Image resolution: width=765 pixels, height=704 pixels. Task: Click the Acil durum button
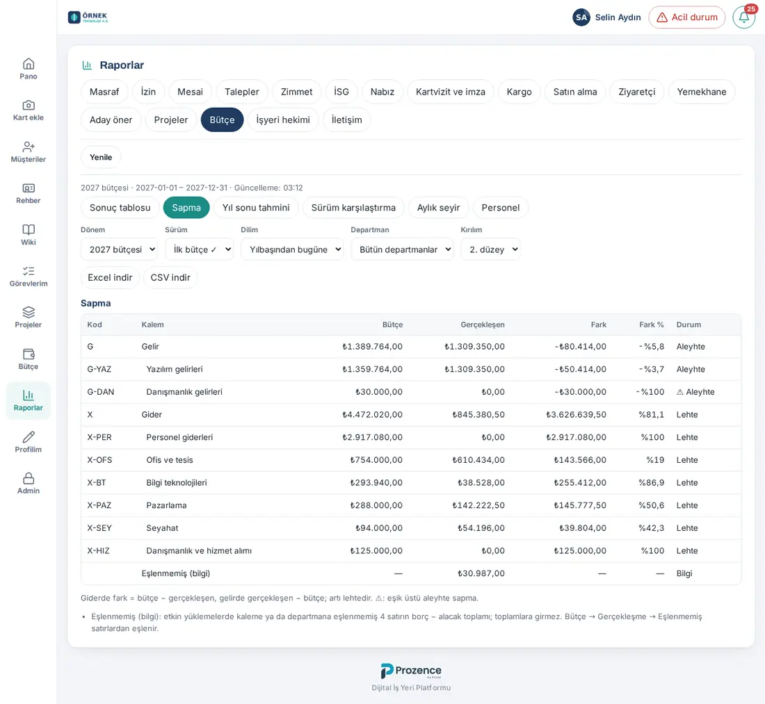click(x=687, y=17)
